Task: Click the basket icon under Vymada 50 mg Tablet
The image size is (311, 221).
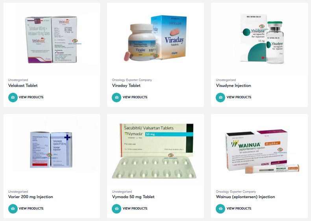Action: tap(117, 208)
